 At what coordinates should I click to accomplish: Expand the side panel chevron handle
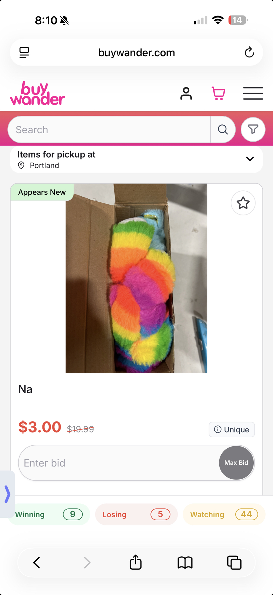coord(7,494)
